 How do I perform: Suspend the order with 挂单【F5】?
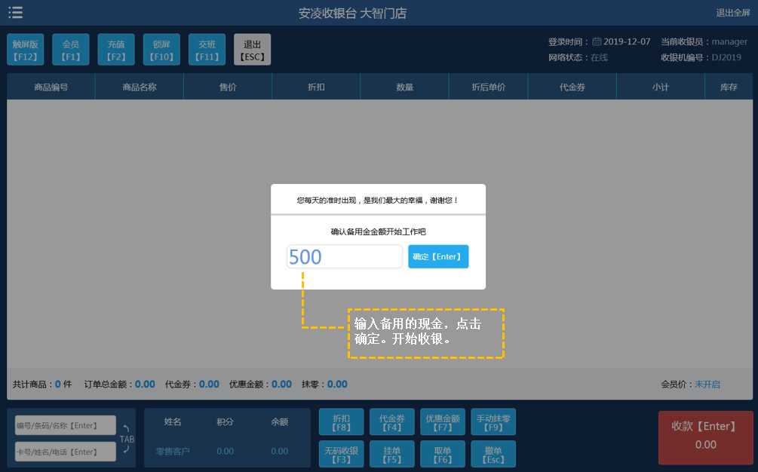click(391, 453)
